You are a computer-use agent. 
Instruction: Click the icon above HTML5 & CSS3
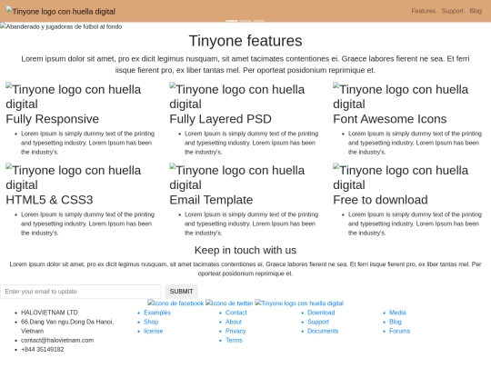[x=74, y=177]
